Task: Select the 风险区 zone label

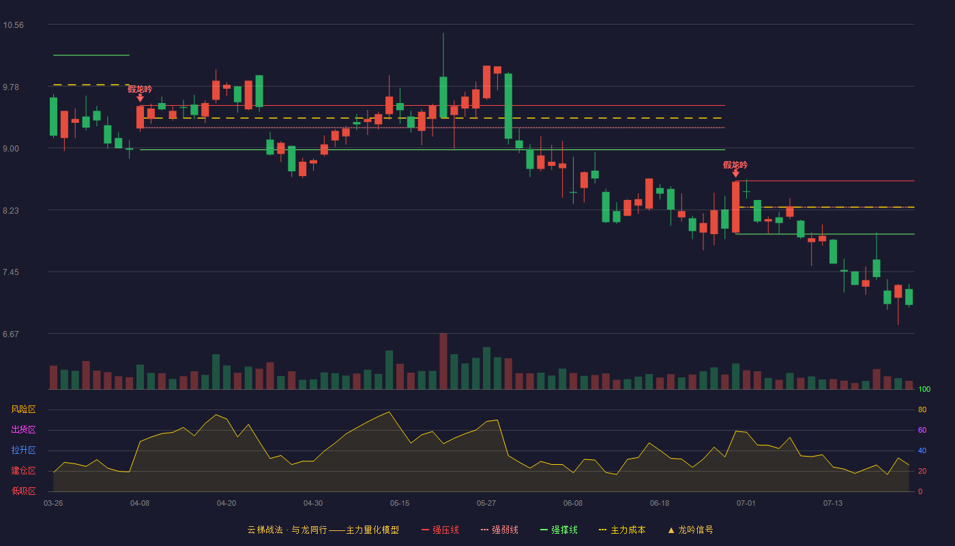Action: 23,409
